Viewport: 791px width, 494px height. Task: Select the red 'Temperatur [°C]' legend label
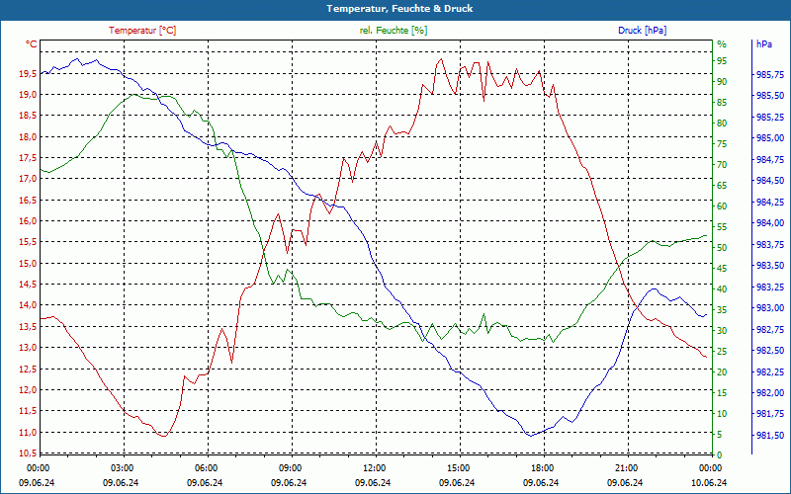pos(142,31)
